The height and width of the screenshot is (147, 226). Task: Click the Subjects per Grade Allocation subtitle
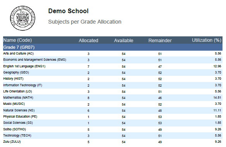[x=85, y=22]
